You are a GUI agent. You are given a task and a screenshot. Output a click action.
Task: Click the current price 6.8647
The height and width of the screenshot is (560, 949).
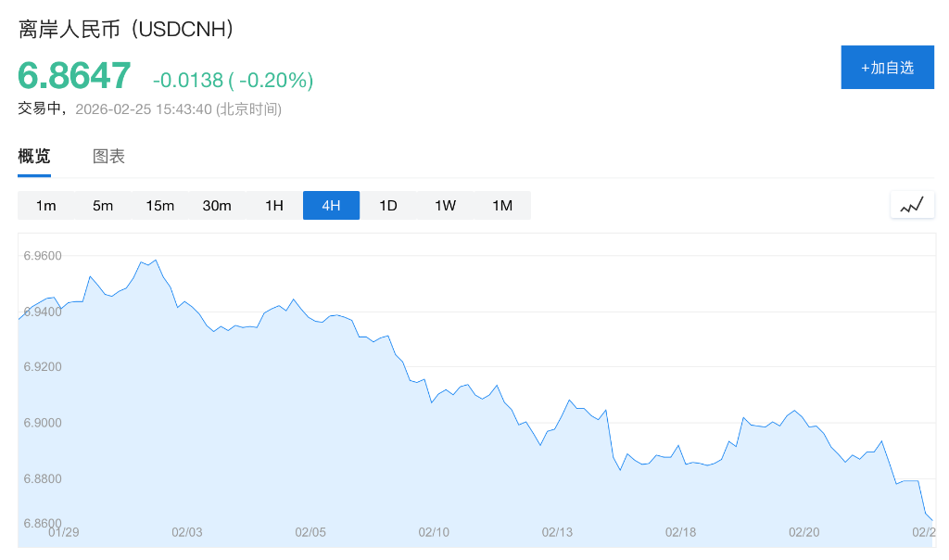(75, 77)
